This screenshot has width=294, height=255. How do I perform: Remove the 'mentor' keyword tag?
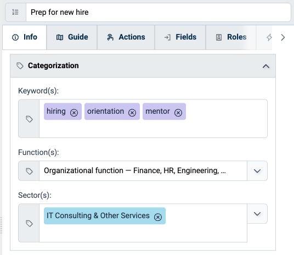(178, 113)
